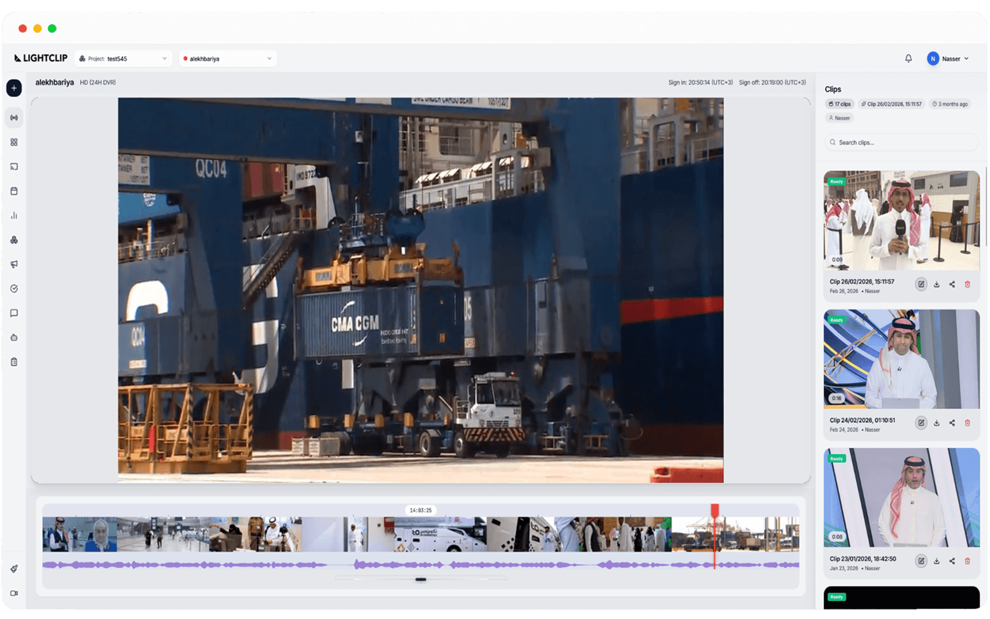Edit Clip 24/02/2026, 01:10:51

(921, 423)
